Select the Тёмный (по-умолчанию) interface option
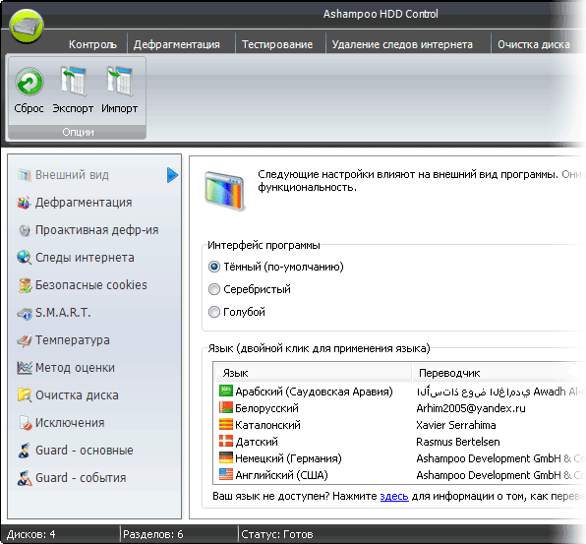This screenshot has width=586, height=544. tap(276, 267)
